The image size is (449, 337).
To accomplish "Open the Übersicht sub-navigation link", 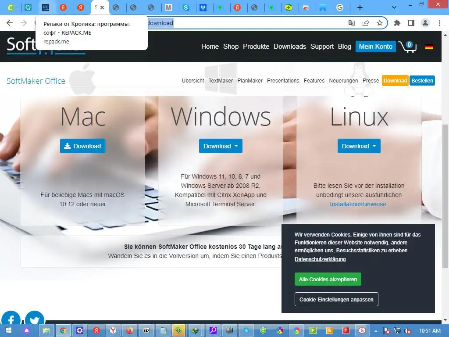I will click(193, 81).
